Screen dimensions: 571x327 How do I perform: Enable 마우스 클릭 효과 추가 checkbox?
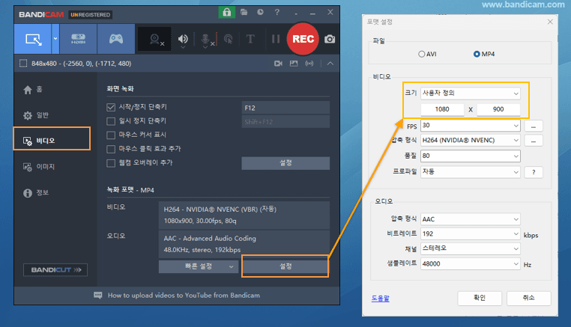[111, 149]
